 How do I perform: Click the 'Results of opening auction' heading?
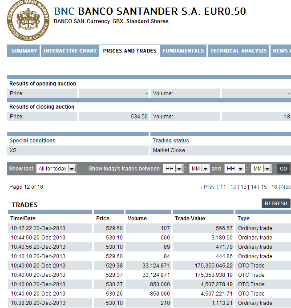(43, 84)
